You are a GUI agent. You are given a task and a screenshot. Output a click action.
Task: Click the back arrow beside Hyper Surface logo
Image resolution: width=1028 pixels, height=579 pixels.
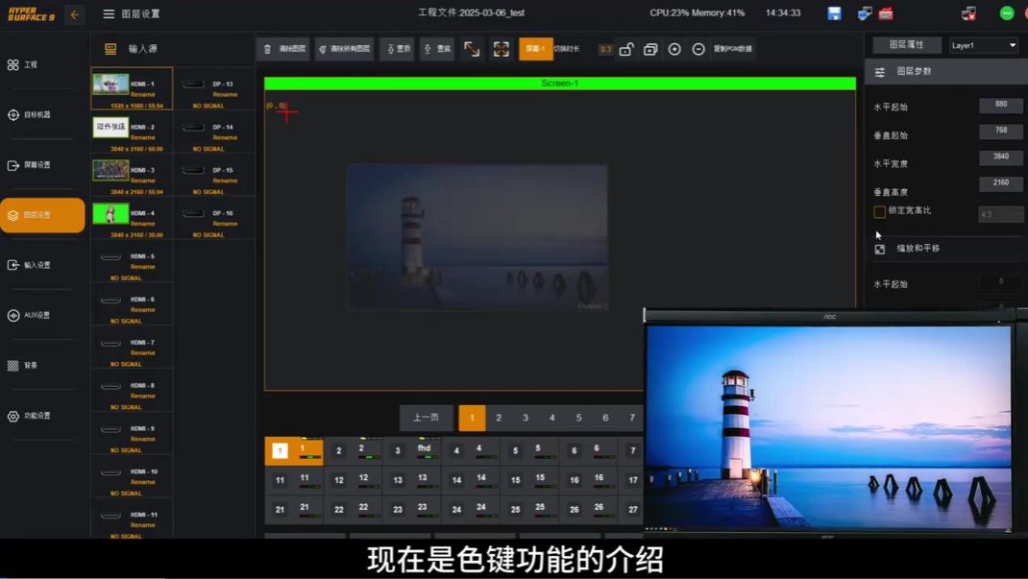(x=74, y=14)
